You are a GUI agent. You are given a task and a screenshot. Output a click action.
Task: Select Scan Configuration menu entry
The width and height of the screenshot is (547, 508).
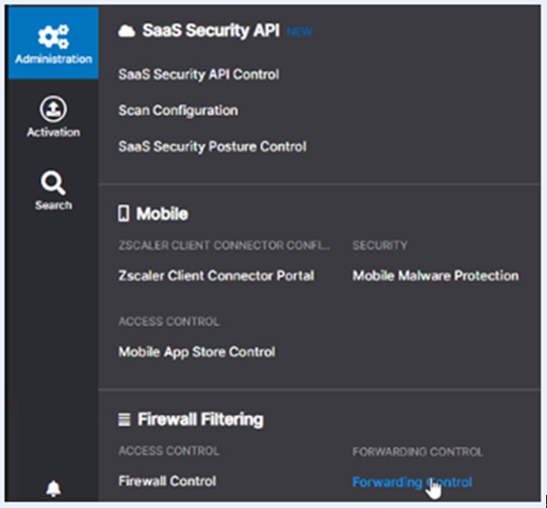[178, 111]
